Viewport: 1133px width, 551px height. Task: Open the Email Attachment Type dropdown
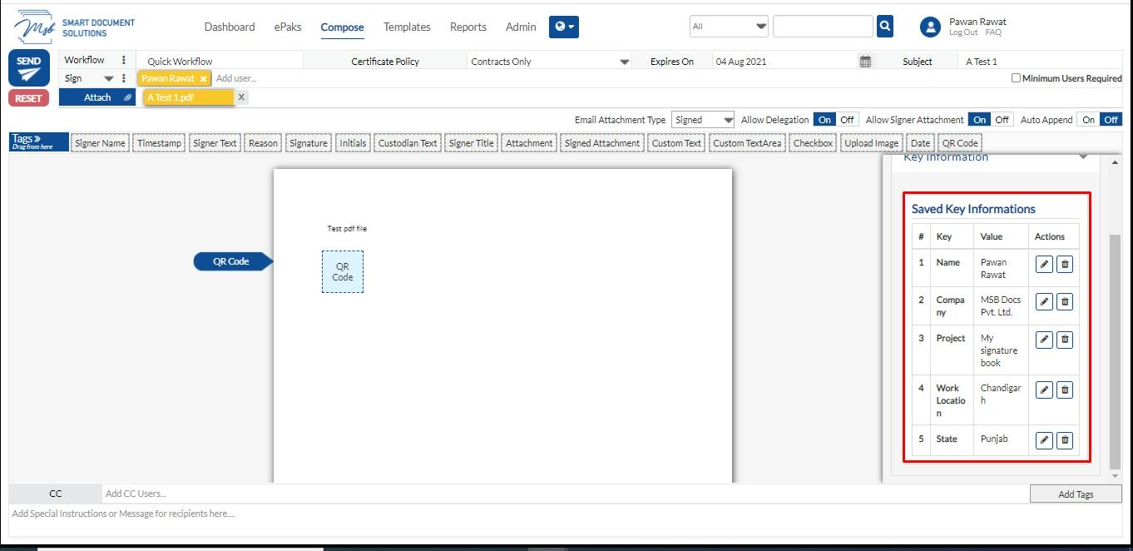pos(703,120)
